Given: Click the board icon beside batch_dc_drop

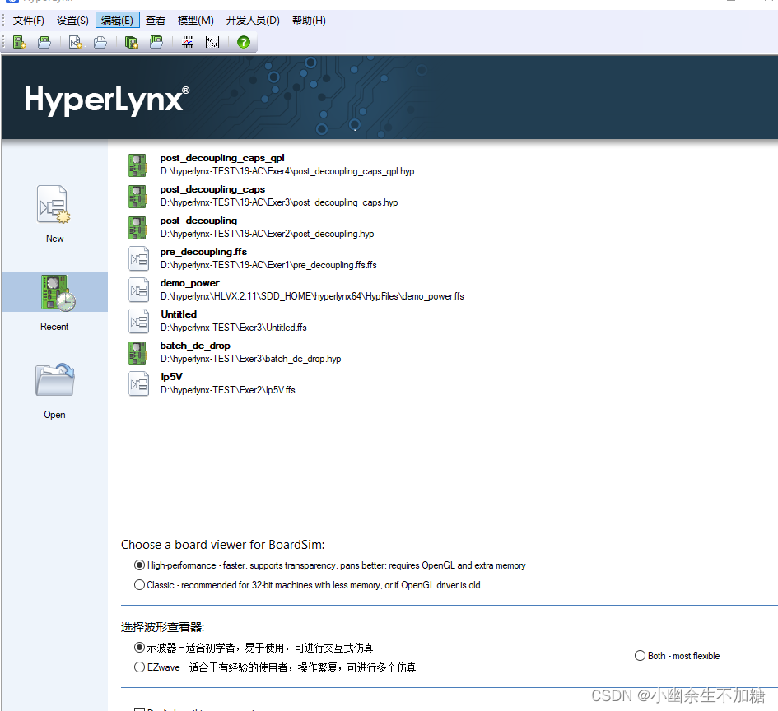Looking at the screenshot, I should (138, 352).
